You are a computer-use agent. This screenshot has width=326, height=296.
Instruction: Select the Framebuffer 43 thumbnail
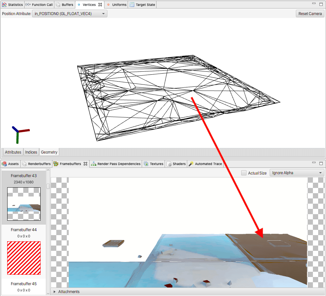24,204
